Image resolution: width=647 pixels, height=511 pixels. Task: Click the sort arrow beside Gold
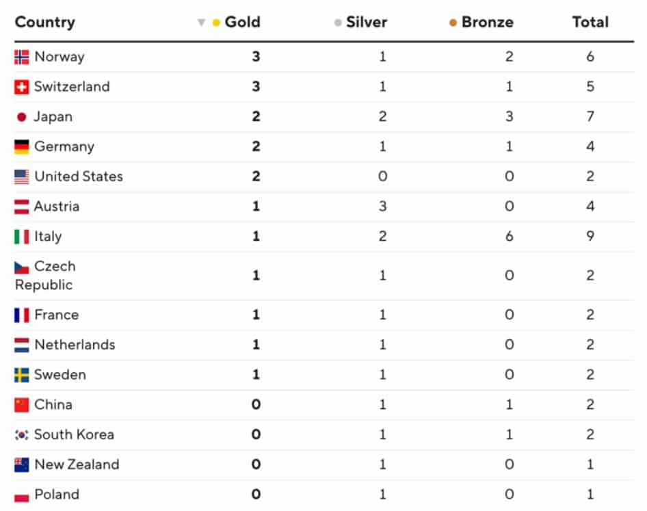click(x=201, y=23)
